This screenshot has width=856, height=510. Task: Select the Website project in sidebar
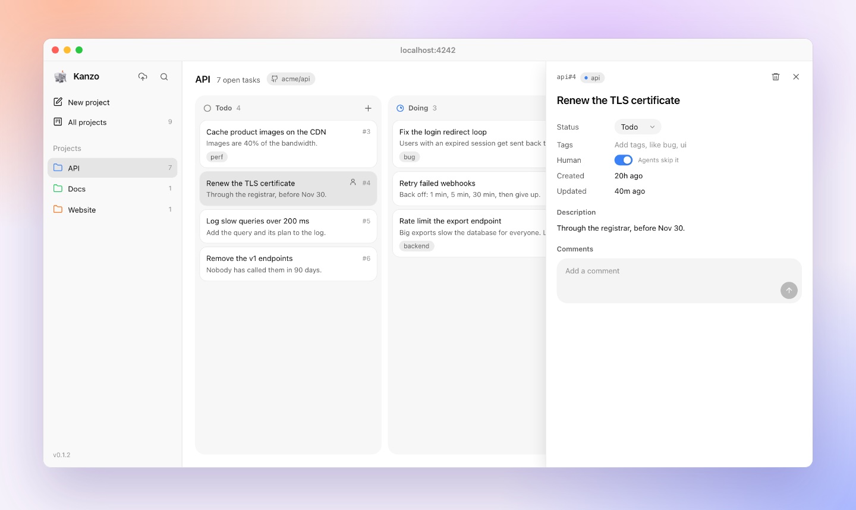pyautogui.click(x=112, y=209)
